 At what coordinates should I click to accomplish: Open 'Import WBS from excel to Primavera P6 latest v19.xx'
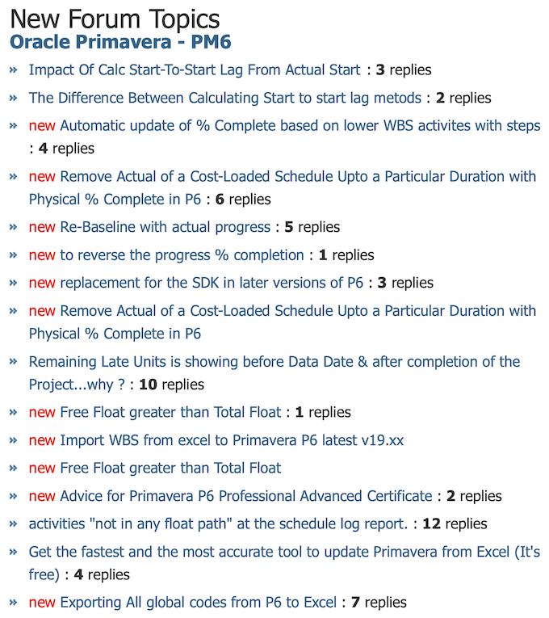(232, 440)
